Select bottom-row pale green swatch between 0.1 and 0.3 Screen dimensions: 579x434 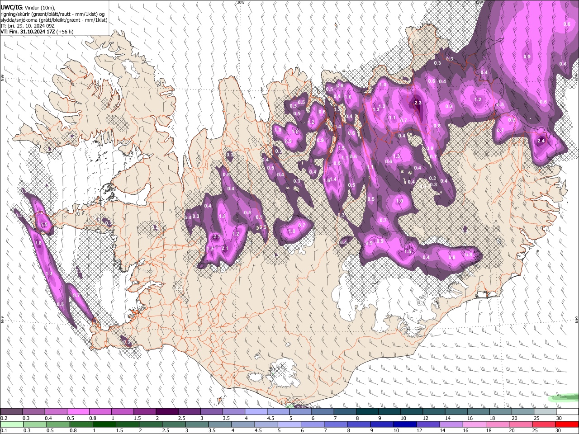11,424
